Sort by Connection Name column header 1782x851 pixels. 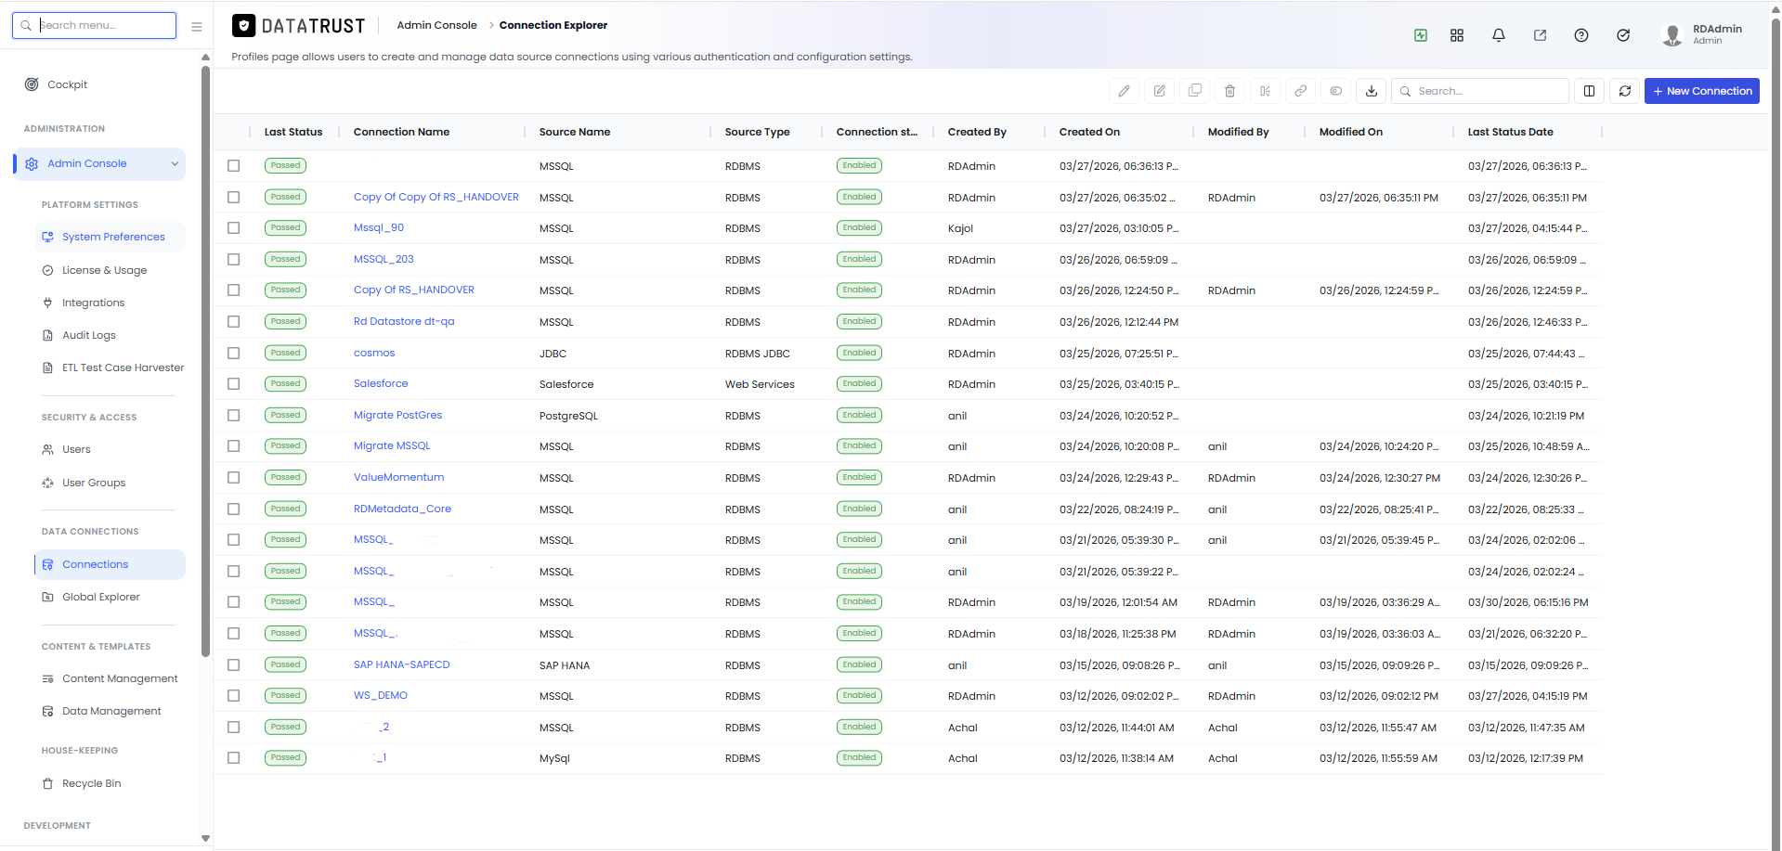pyautogui.click(x=401, y=132)
